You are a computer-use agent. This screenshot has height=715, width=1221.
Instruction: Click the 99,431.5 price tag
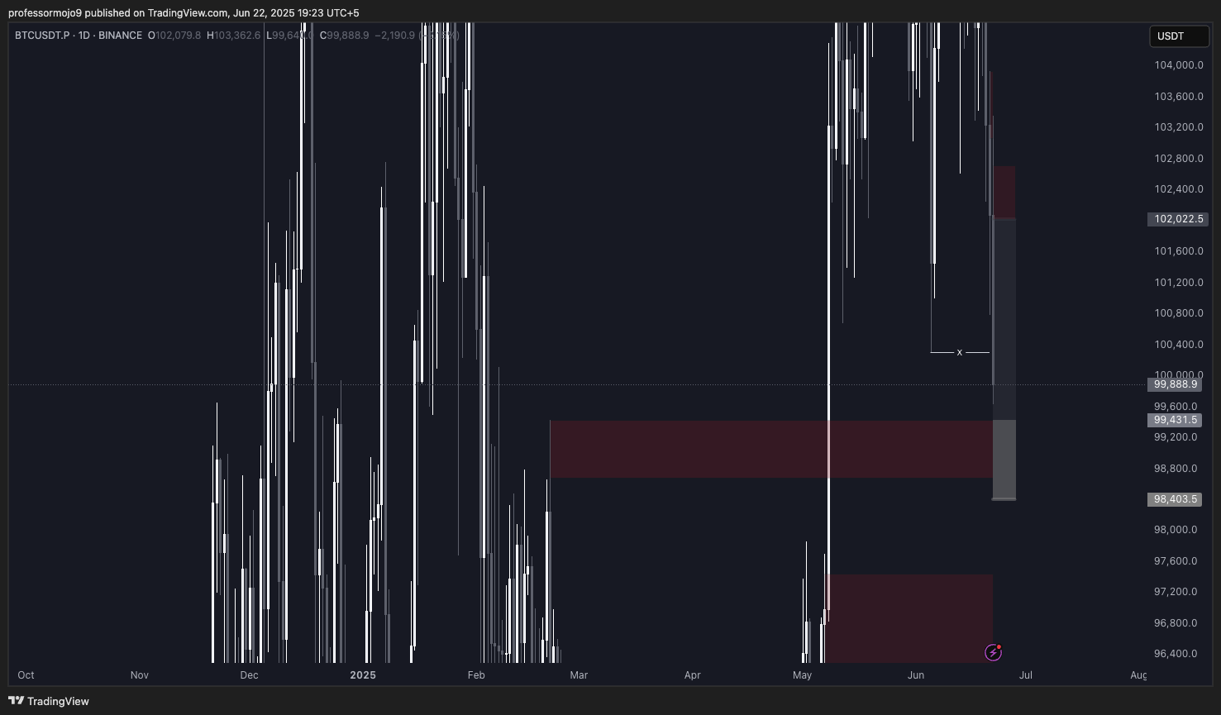pyautogui.click(x=1176, y=420)
